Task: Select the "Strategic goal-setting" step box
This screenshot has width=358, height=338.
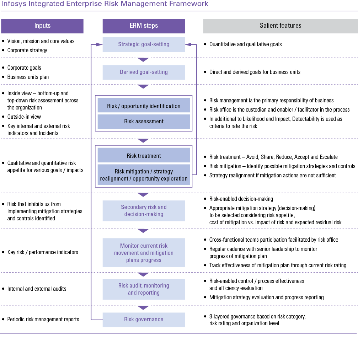Action: (144, 44)
